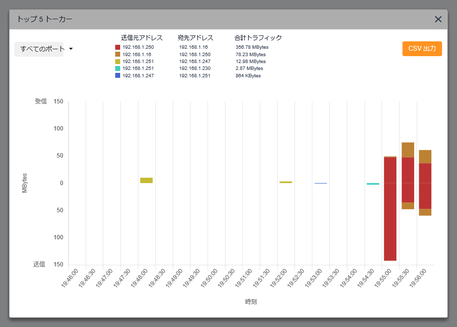Click the red legend swatch for 192.168.1.250
This screenshot has height=327, width=457.
(118, 47)
